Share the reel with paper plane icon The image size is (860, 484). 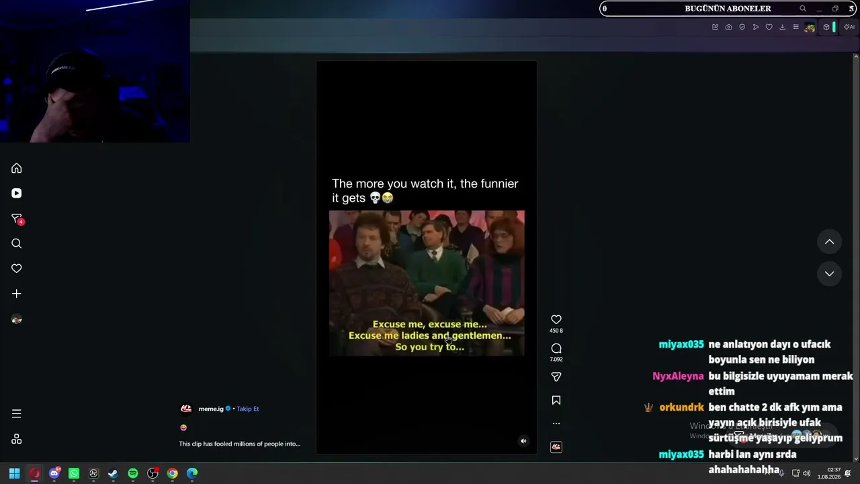click(x=556, y=377)
